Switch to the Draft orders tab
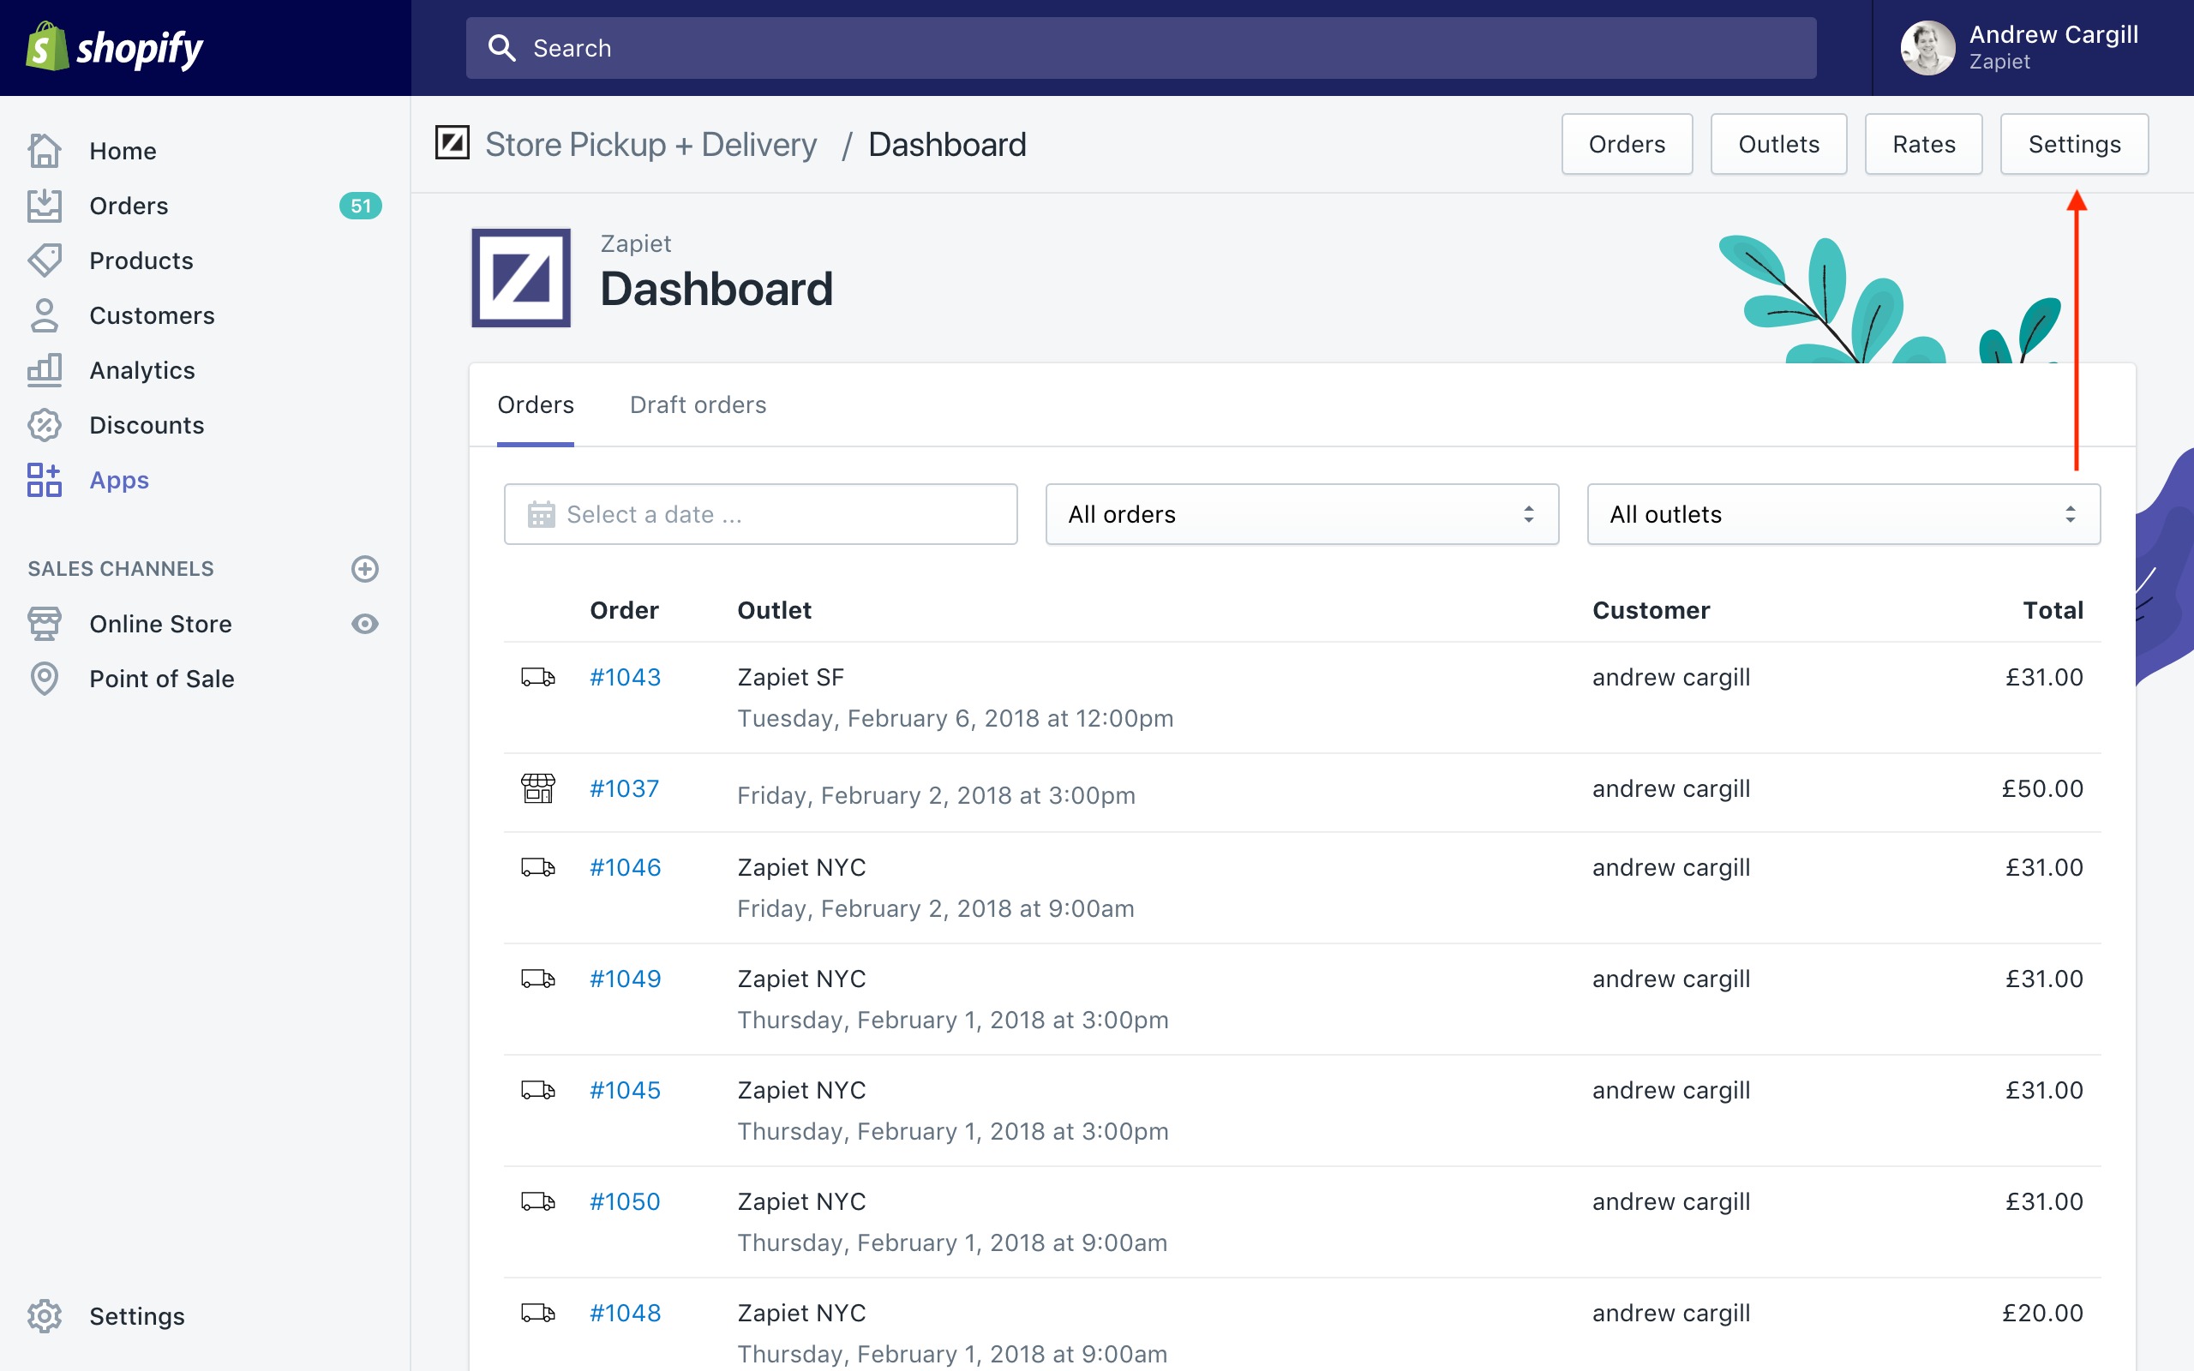Image resolution: width=2194 pixels, height=1371 pixels. point(697,404)
